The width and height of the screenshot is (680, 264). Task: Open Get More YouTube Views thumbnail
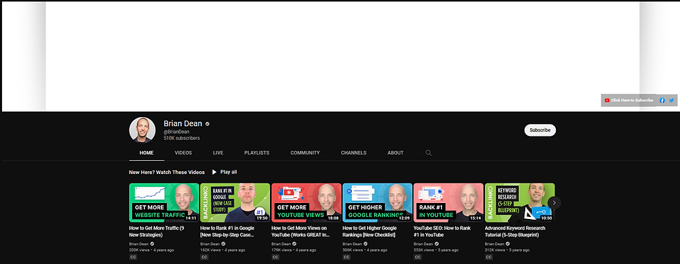coord(306,202)
